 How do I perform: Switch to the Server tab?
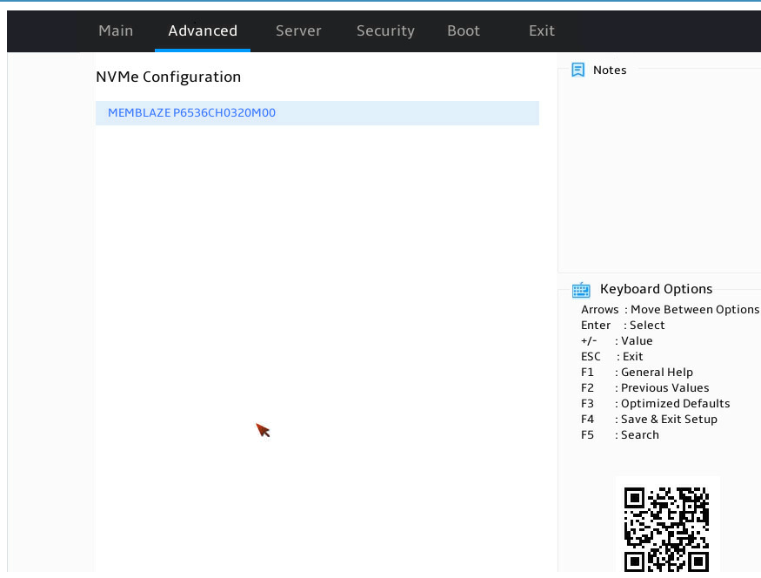point(298,30)
